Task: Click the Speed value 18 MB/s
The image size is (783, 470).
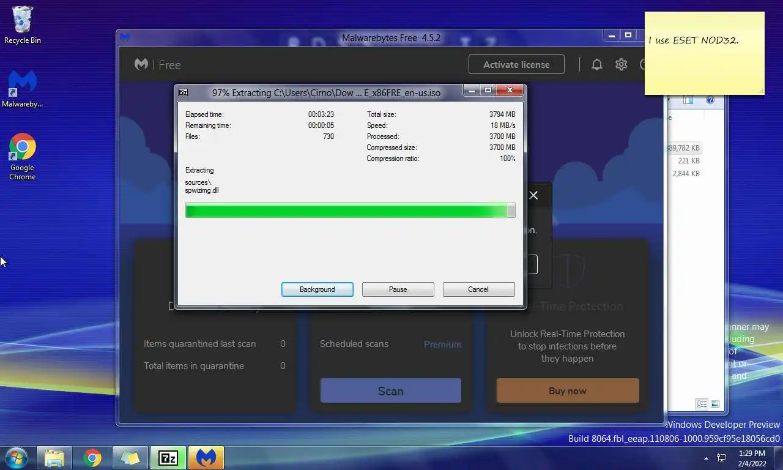Action: point(503,125)
